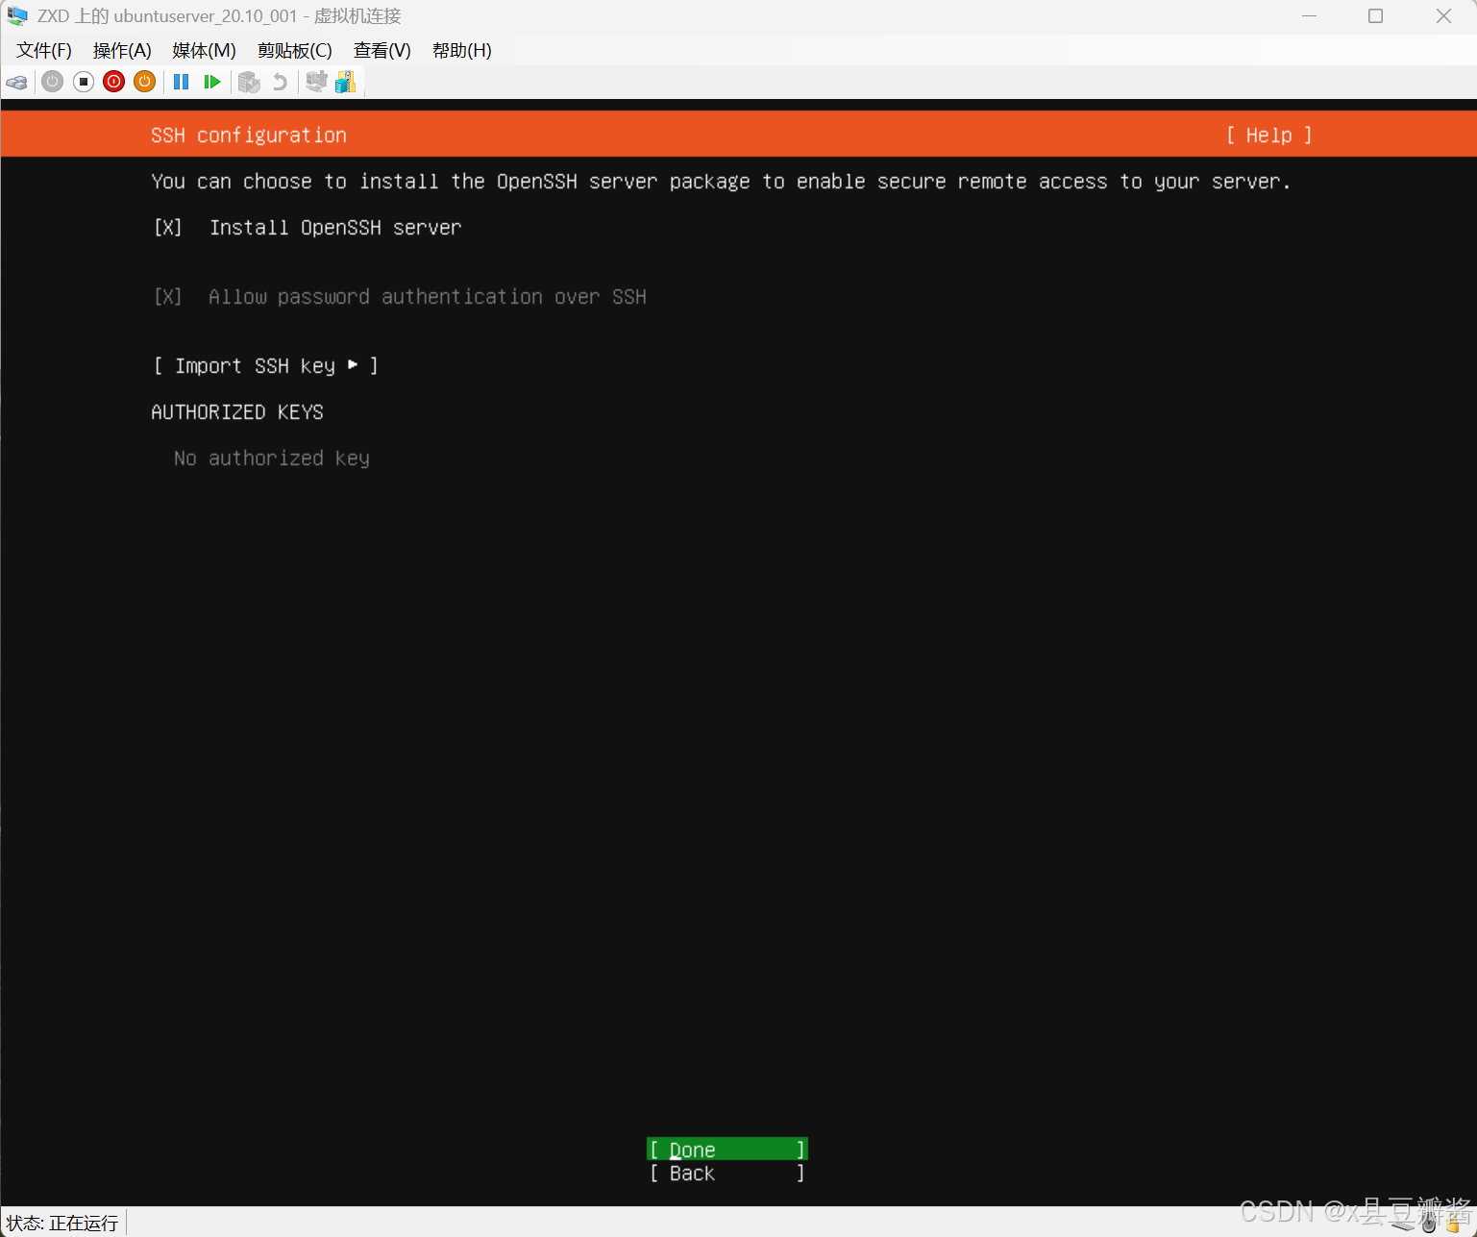Pause the running virtual machine

pyautogui.click(x=181, y=82)
